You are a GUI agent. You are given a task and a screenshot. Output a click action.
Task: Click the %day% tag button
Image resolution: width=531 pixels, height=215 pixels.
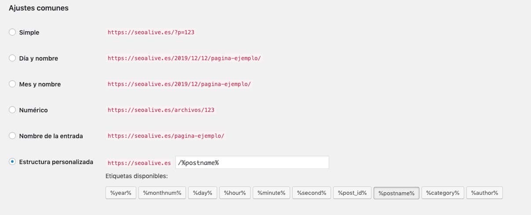pyautogui.click(x=203, y=193)
